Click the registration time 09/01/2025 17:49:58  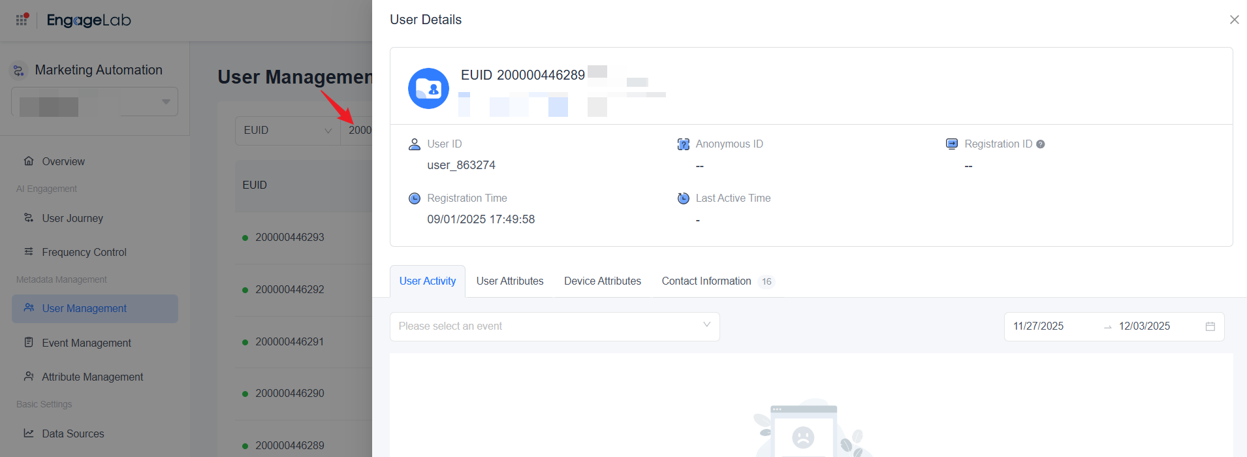[x=481, y=219]
